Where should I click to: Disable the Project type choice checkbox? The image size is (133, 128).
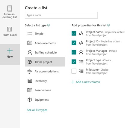(74, 62)
